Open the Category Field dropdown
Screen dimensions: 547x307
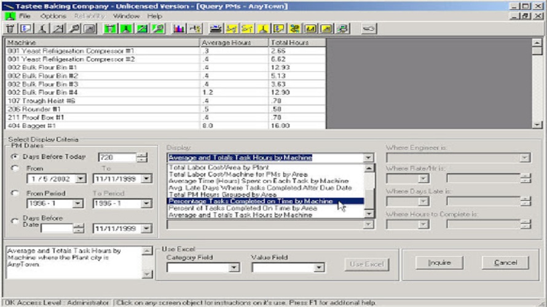[x=234, y=268]
